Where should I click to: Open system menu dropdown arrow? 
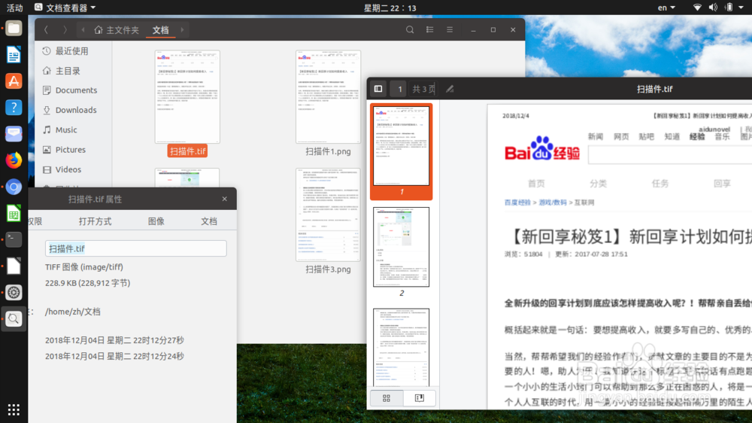tap(741, 8)
